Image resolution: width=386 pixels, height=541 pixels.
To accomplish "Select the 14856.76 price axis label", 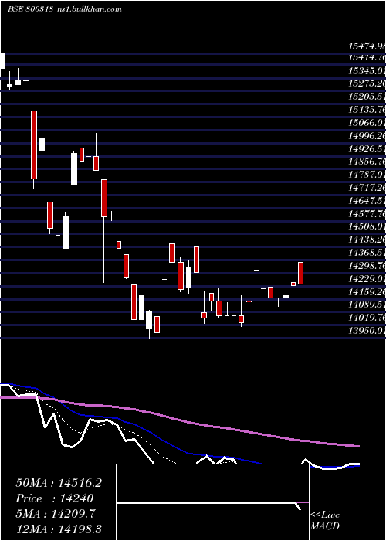I will point(367,162).
